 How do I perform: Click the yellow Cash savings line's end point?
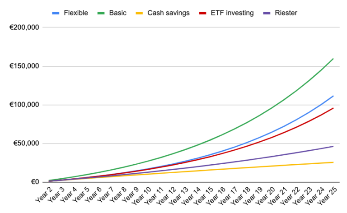pos(333,162)
